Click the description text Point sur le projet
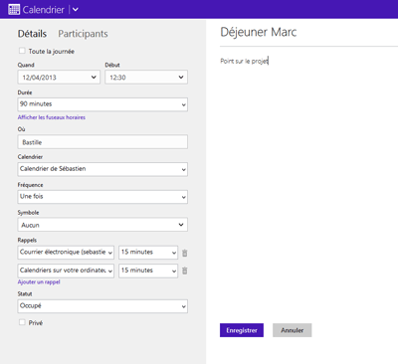398x364 pixels. (x=245, y=61)
